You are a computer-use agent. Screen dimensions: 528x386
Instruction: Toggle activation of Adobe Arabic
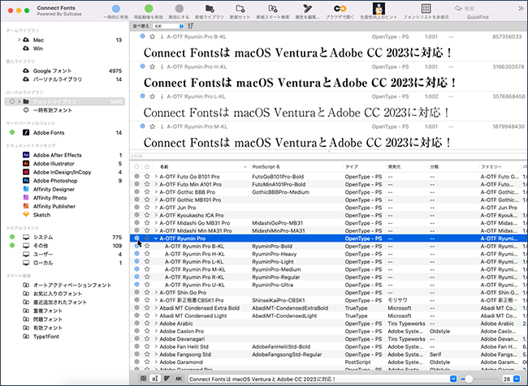click(x=136, y=323)
